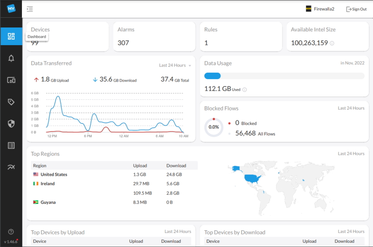Click the 1.8 GB Upload stat
Screen dimensions: 373x247
[51, 79]
